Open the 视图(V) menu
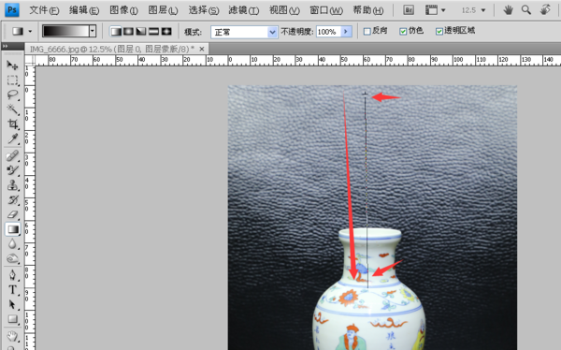Image resolution: width=561 pixels, height=350 pixels. [x=284, y=10]
